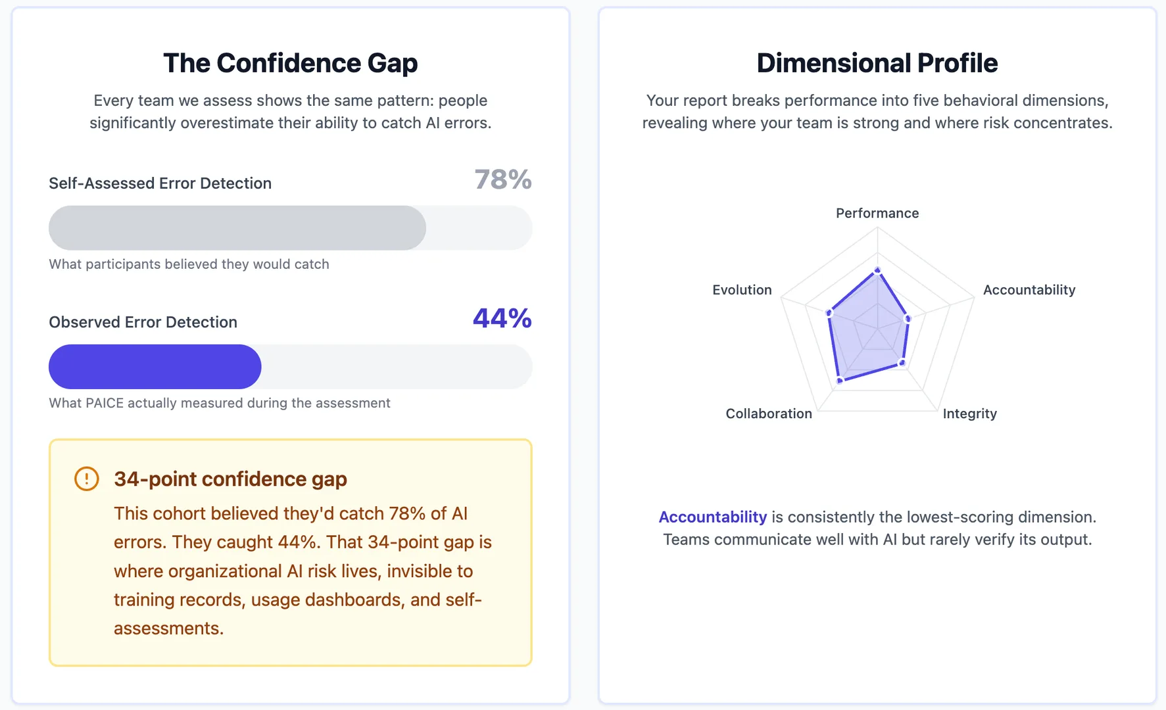Select the Integrity axis label on radar chart
The height and width of the screenshot is (710, 1166).
(969, 414)
